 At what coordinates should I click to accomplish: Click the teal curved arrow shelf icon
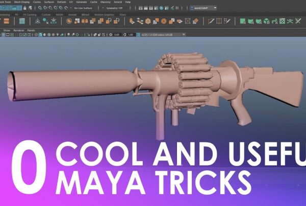pyautogui.click(x=274, y=21)
